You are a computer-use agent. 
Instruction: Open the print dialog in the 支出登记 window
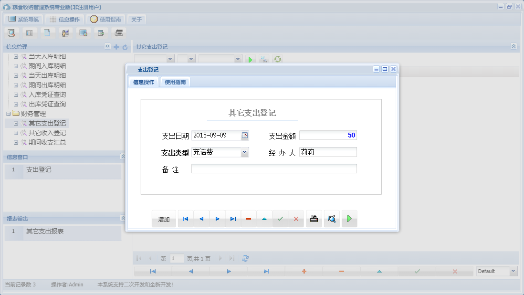[x=314, y=219]
